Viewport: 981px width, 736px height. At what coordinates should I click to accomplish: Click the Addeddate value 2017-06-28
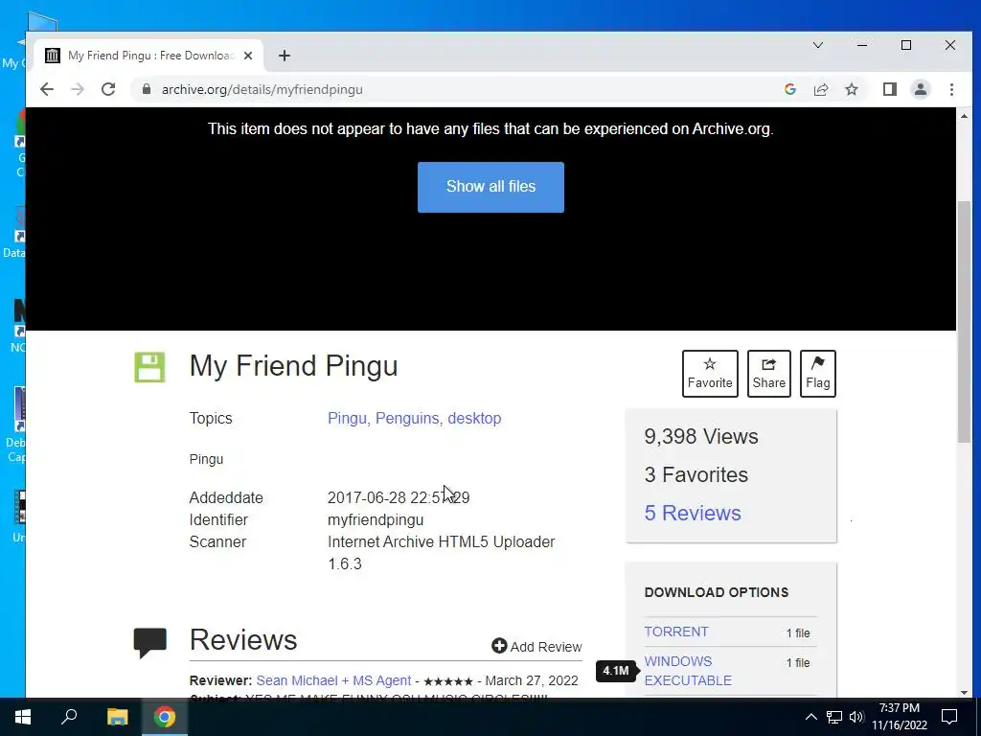pos(399,497)
